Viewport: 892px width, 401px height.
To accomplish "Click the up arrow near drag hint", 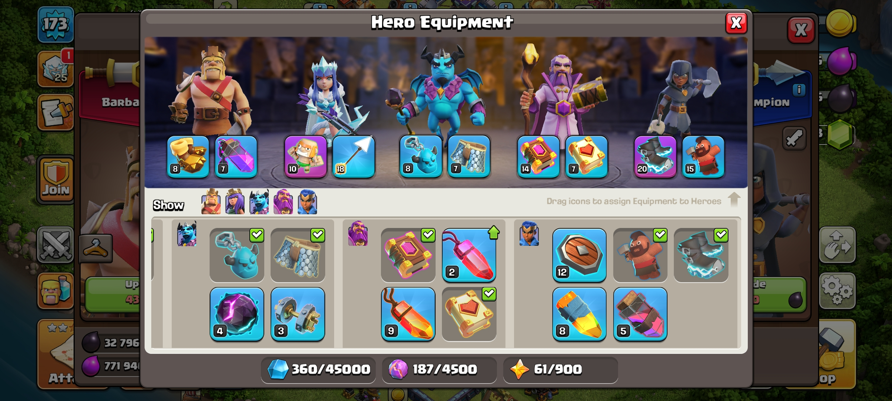I will 734,199.
